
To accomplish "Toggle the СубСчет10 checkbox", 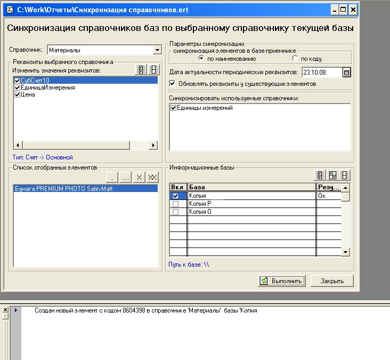I will pos(18,81).
